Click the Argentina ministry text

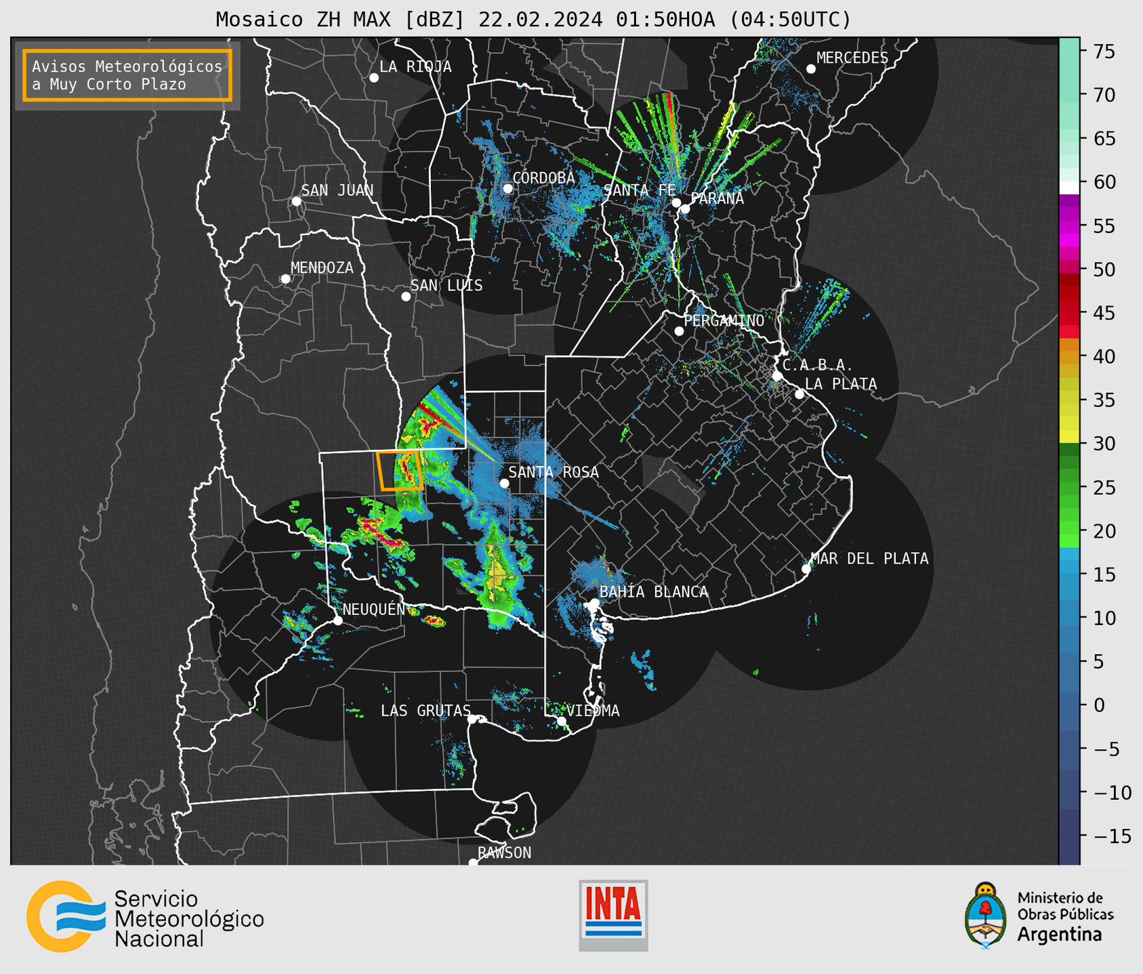click(1059, 935)
